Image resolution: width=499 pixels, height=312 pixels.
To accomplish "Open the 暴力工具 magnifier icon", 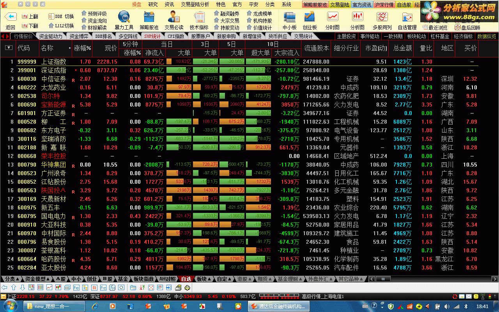I will 124,17.
